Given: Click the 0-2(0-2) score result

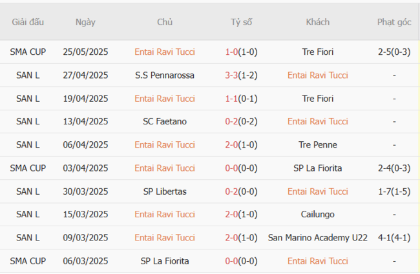Looking at the screenshot, I should pyautogui.click(x=241, y=122).
